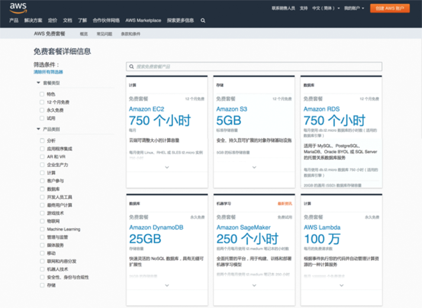Expand the Amazon S3 card chevron
This screenshot has height=308, width=422.
pyautogui.click(x=254, y=167)
